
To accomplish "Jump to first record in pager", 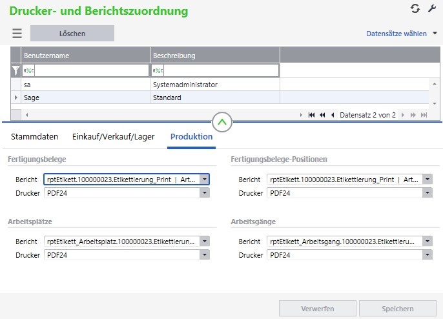I will [x=311, y=115].
